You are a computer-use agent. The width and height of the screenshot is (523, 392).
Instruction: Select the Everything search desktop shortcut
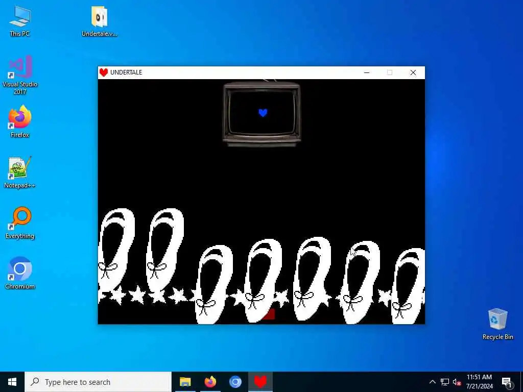pyautogui.click(x=20, y=223)
